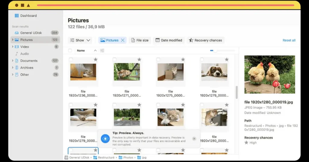
Task: Click the file list vertical scrollbar
Action: click(237, 92)
